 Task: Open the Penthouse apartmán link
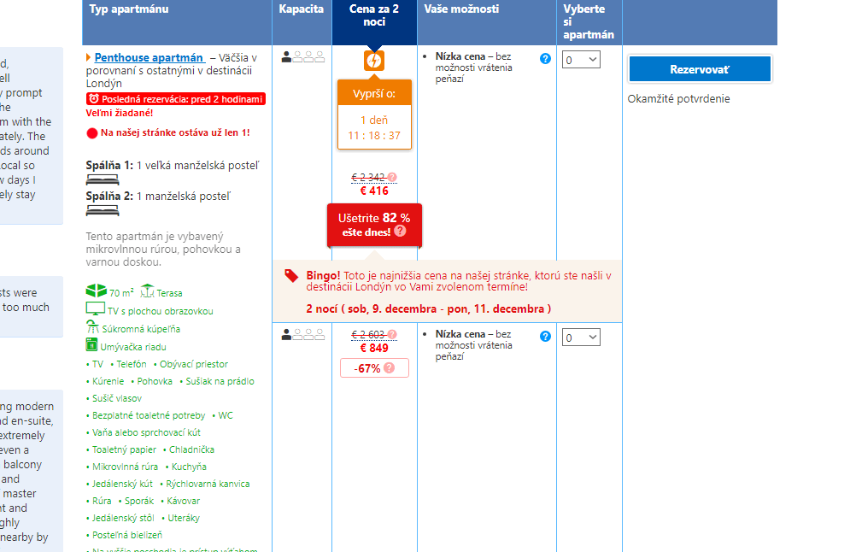click(x=149, y=57)
